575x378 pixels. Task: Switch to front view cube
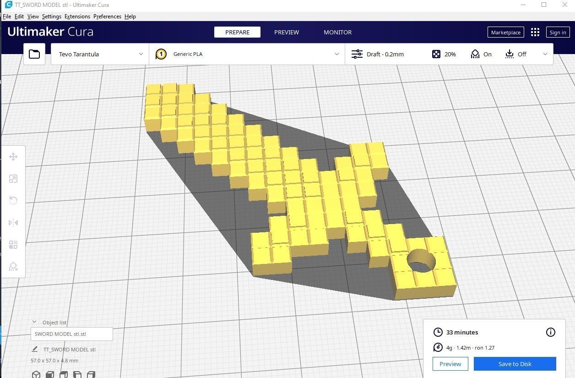[50, 374]
